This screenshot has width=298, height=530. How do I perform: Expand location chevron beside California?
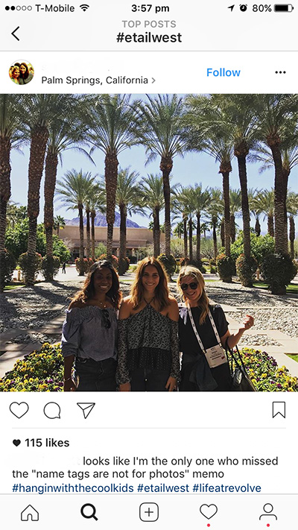[153, 81]
